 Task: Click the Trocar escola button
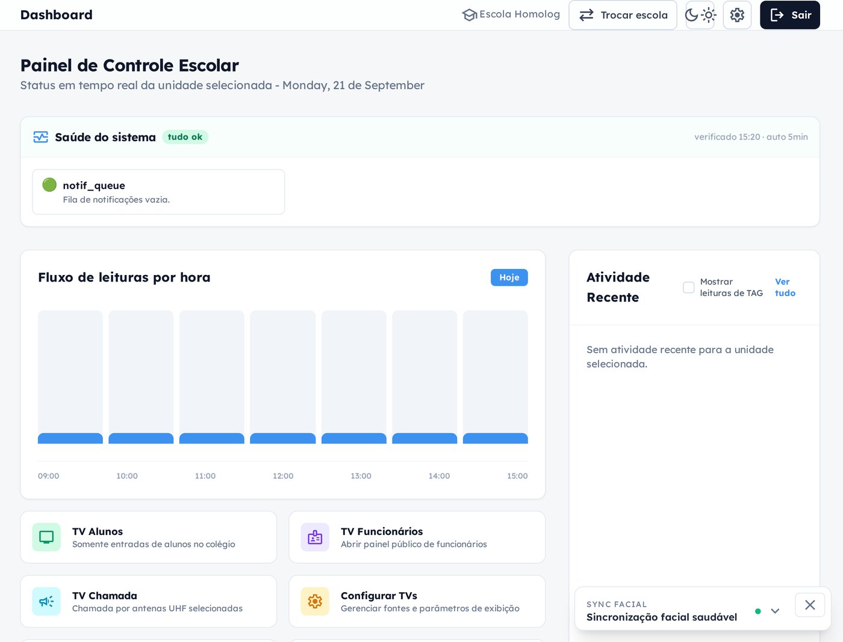(x=623, y=15)
